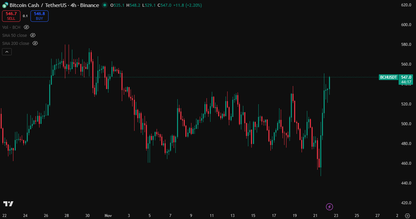Click the Bitcoin Cash coin logo icon
This screenshot has height=219, width=416.
[x=5, y=5]
